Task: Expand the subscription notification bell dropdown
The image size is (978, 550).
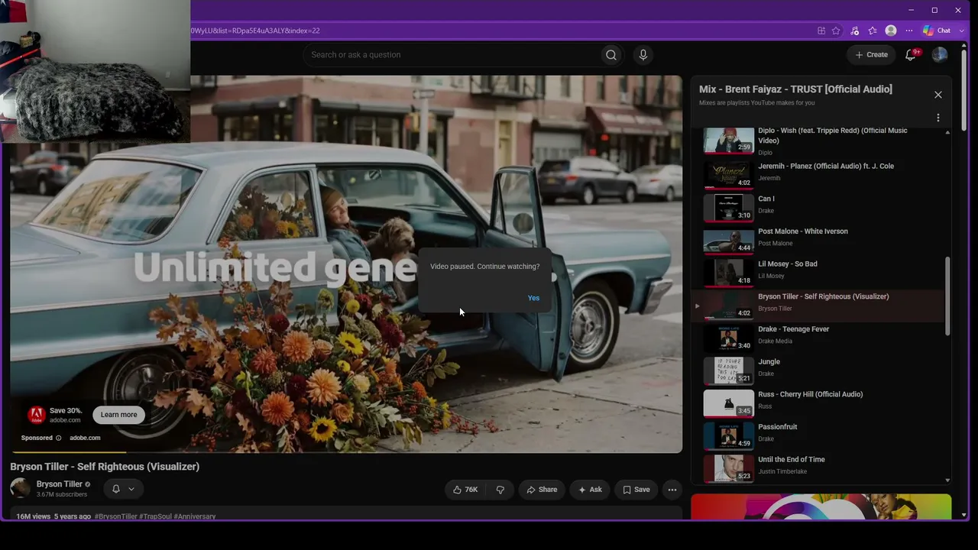Action: click(x=123, y=489)
